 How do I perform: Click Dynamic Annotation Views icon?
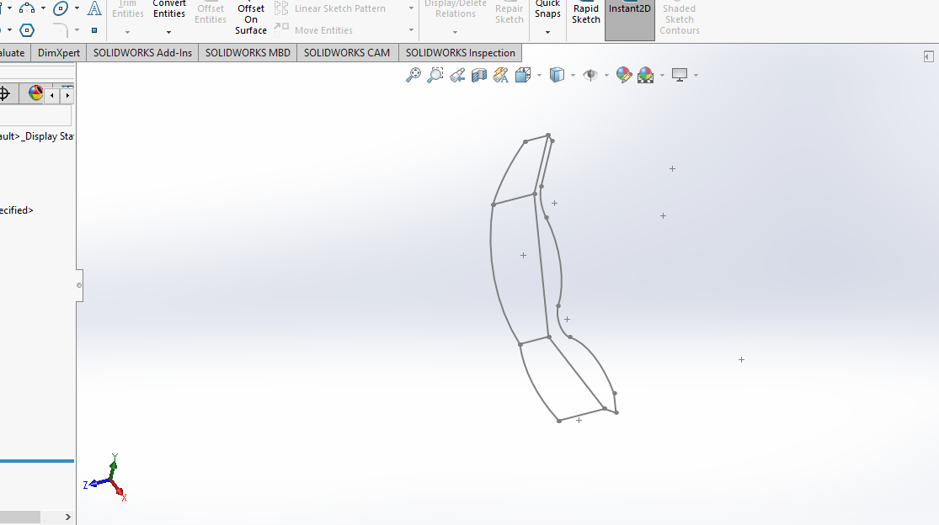[x=500, y=75]
